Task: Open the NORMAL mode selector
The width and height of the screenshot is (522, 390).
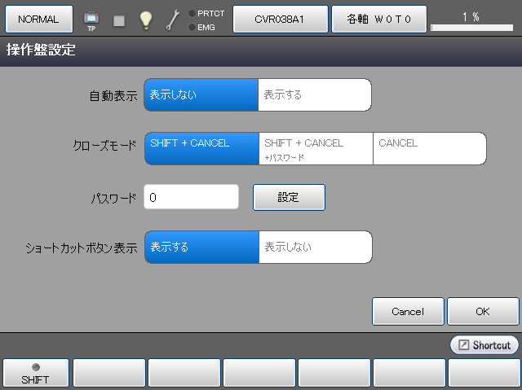Action: tap(38, 19)
